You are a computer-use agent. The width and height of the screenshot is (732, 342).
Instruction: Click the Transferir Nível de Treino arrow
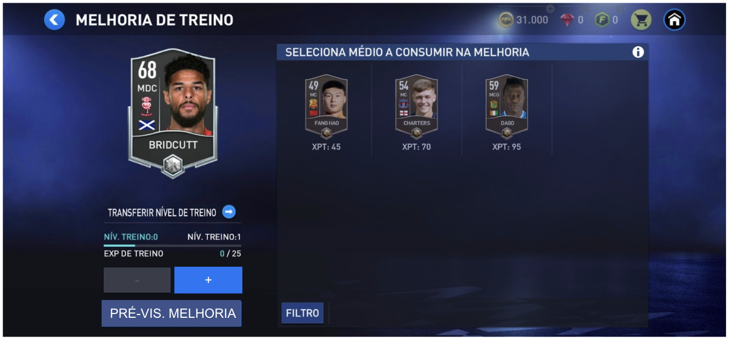(229, 212)
